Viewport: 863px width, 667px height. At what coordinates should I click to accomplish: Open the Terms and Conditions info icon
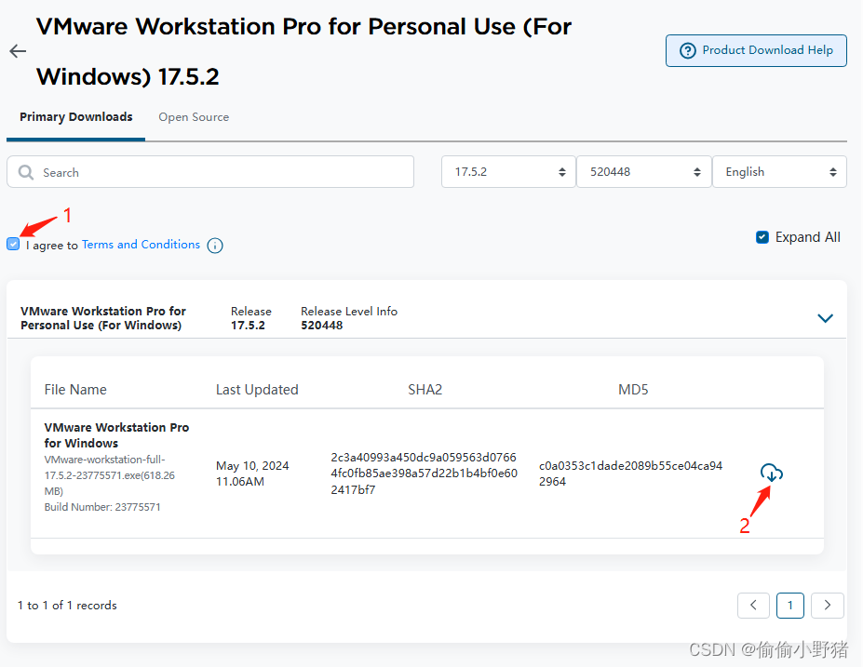point(215,245)
